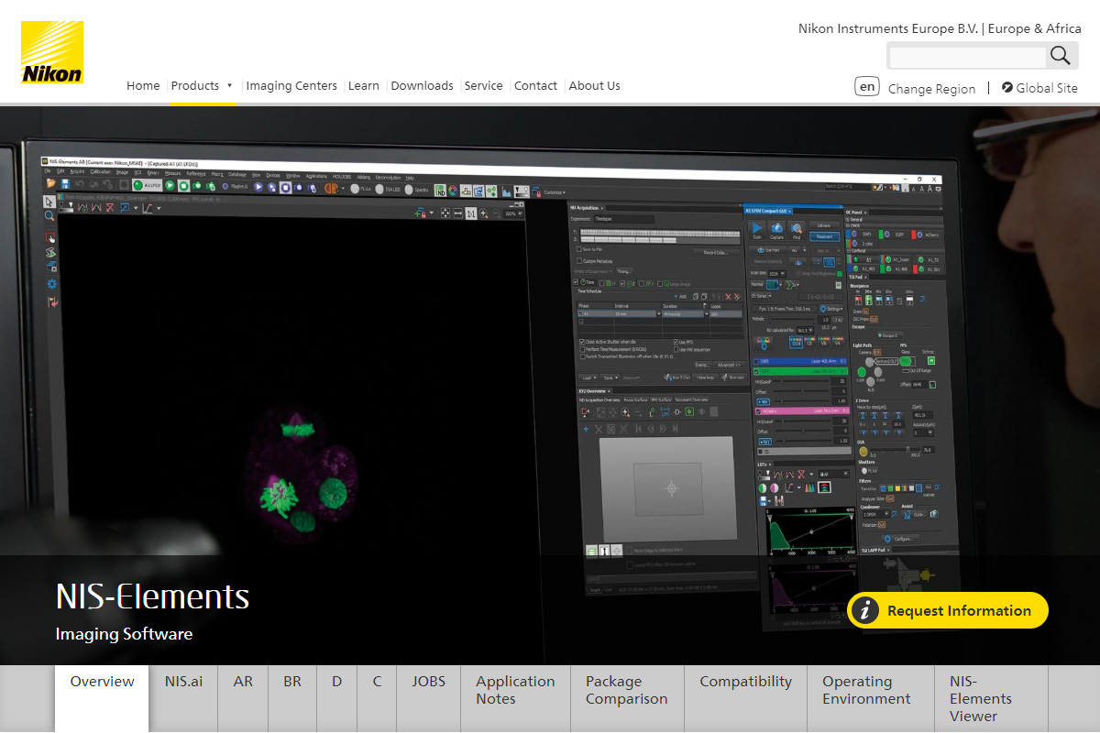Select the Overview tab
Screen dimensions: 1100x733
click(102, 698)
